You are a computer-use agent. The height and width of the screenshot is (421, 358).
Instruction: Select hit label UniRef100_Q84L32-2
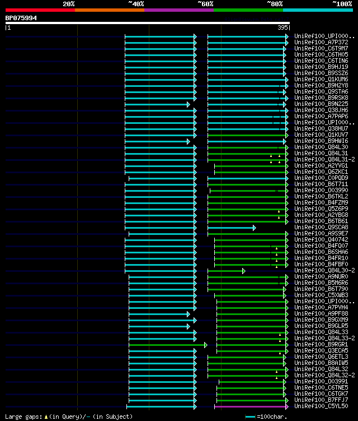tap(324, 376)
